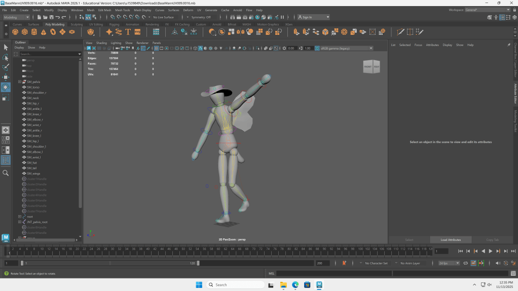Click the magnifier search icon in left sidebar
Viewport: 518px width, 291px height.
[x=6, y=173]
